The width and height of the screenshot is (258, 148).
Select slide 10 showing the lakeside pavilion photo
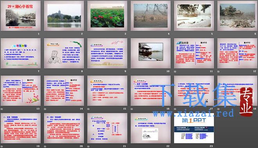(150, 53)
